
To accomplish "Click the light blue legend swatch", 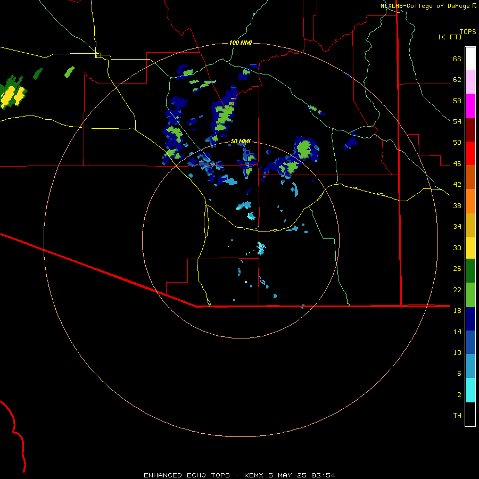I will click(x=470, y=366).
